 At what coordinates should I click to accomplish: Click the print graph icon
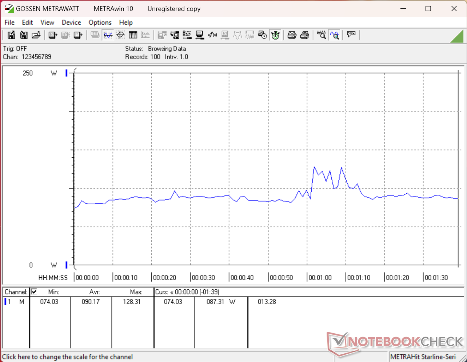[x=292, y=35]
